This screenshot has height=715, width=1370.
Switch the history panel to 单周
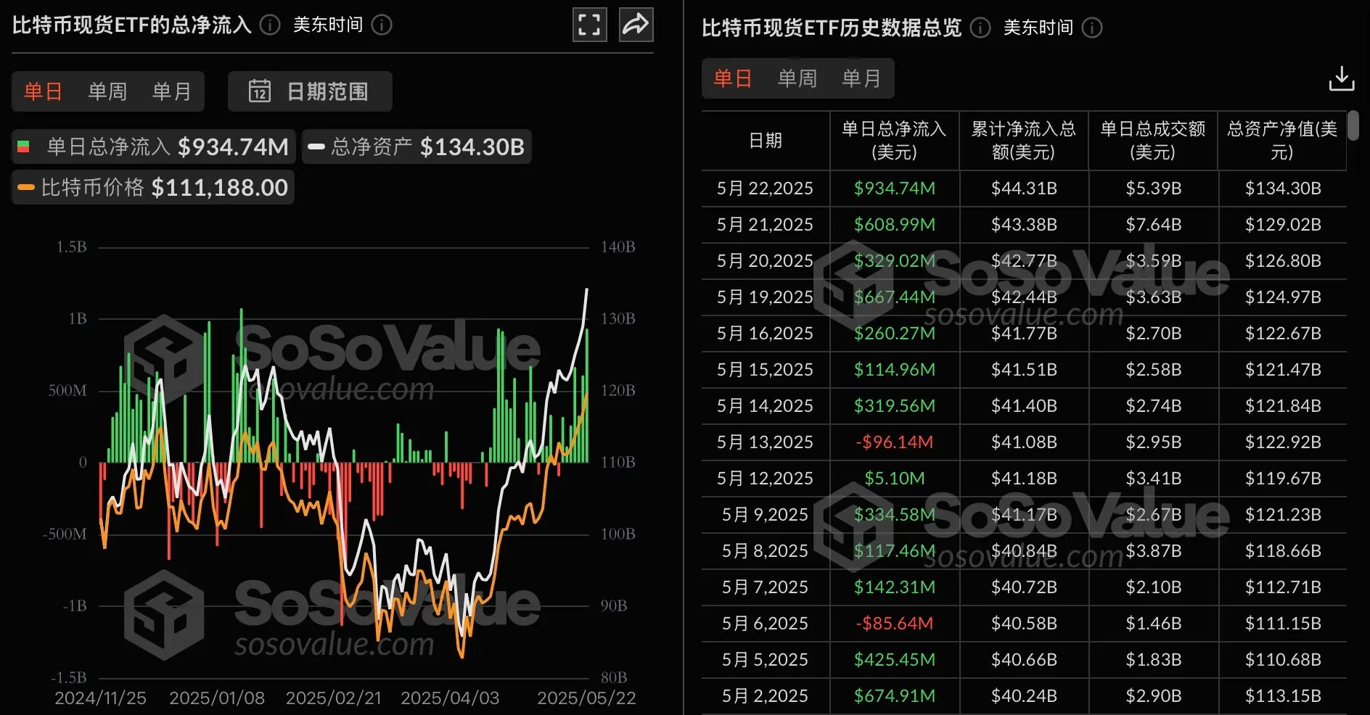tap(797, 78)
